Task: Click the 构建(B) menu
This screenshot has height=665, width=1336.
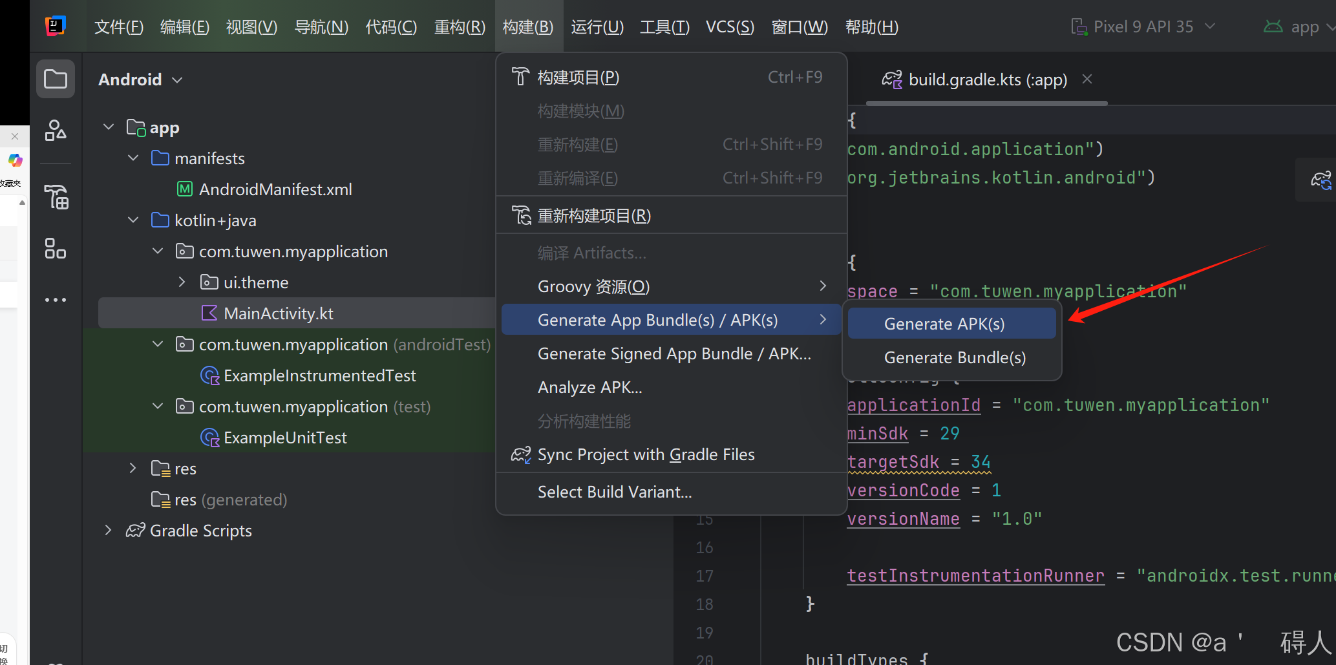Action: pos(528,26)
